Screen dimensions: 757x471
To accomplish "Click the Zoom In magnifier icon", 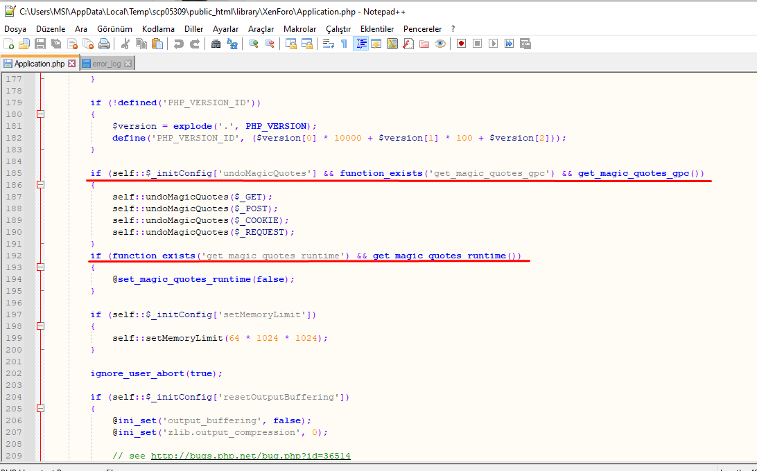I will pos(254,44).
